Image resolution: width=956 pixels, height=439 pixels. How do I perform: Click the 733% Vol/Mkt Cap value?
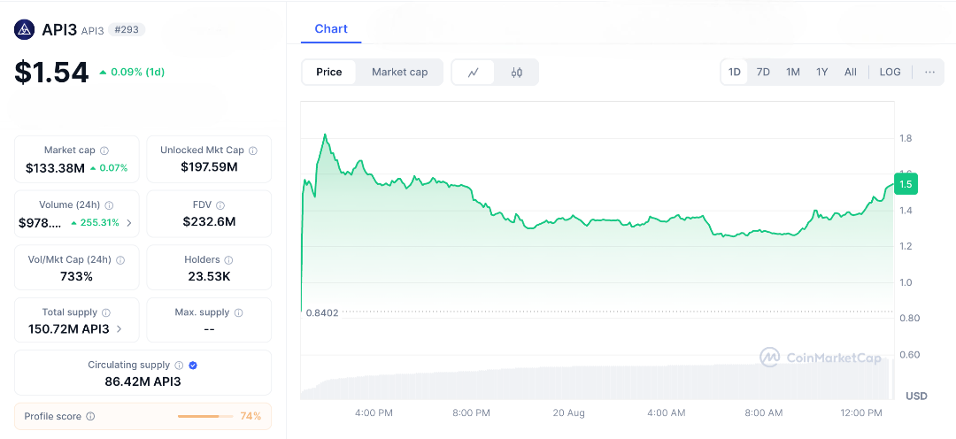tap(76, 277)
